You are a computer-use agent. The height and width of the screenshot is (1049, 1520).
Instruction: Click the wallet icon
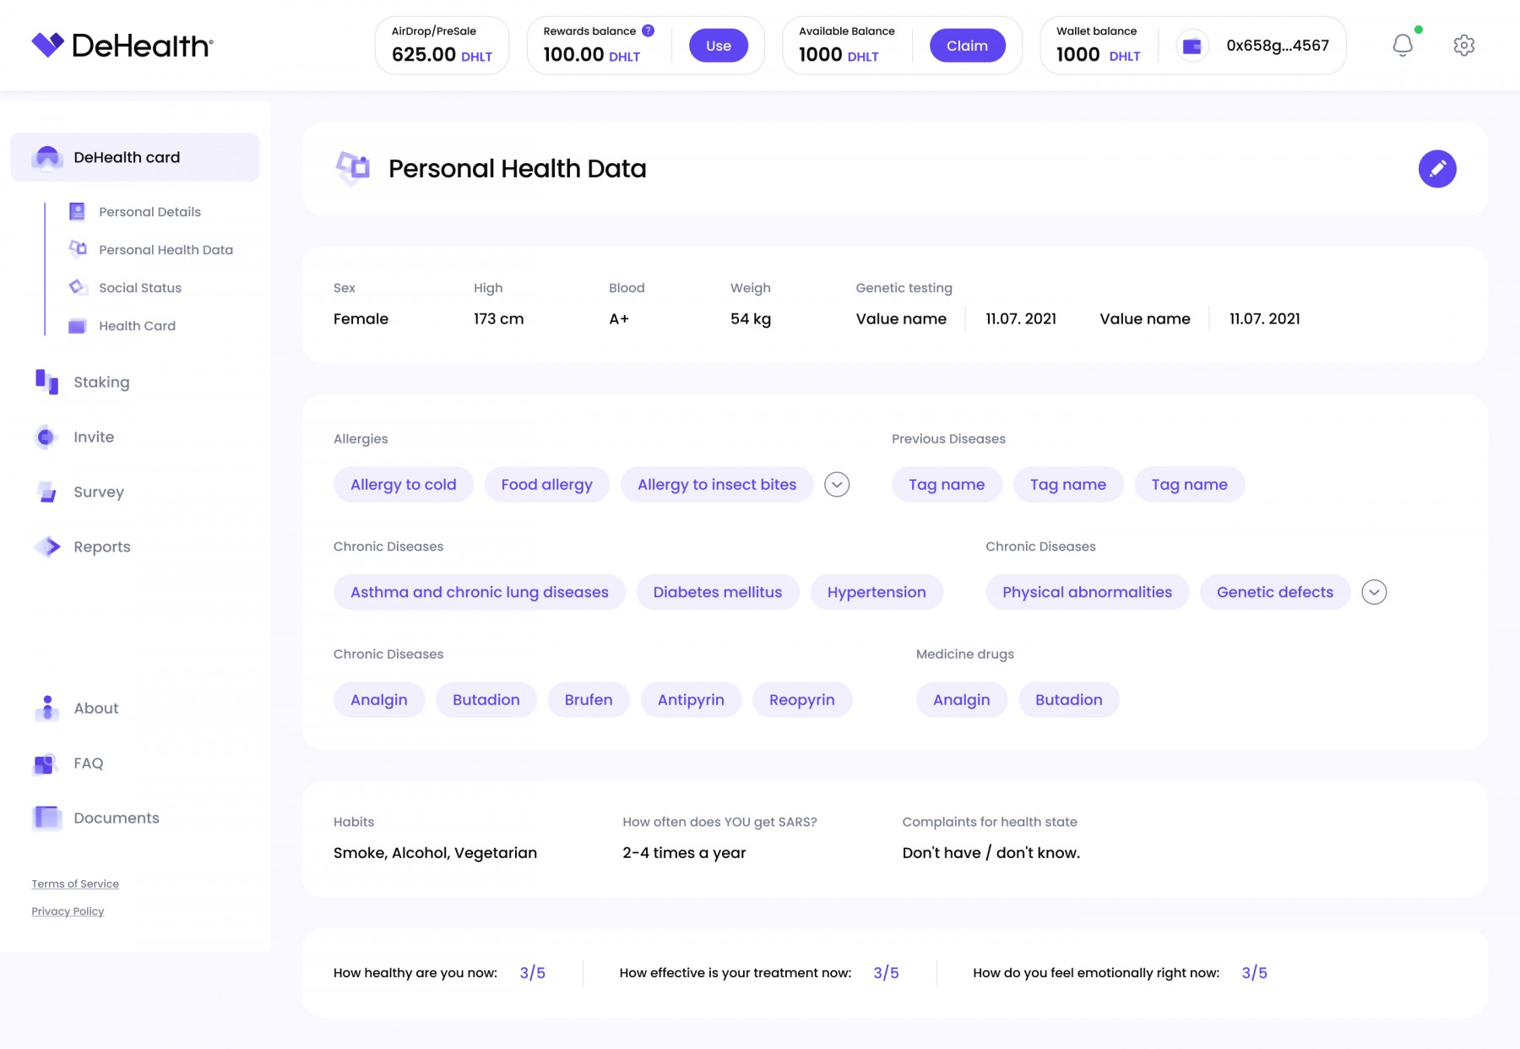tap(1192, 46)
